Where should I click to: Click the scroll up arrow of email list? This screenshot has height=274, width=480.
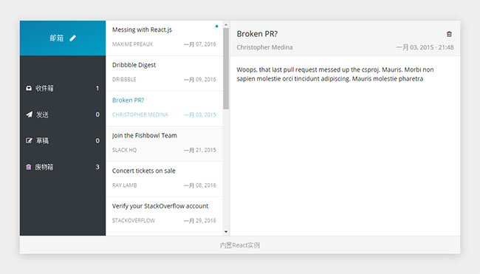(226, 24)
